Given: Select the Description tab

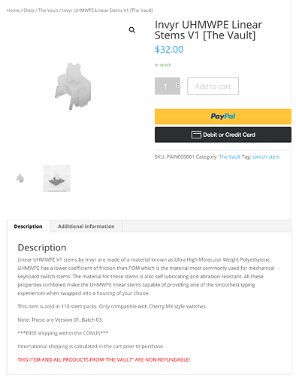Looking at the screenshot, I should tap(29, 226).
